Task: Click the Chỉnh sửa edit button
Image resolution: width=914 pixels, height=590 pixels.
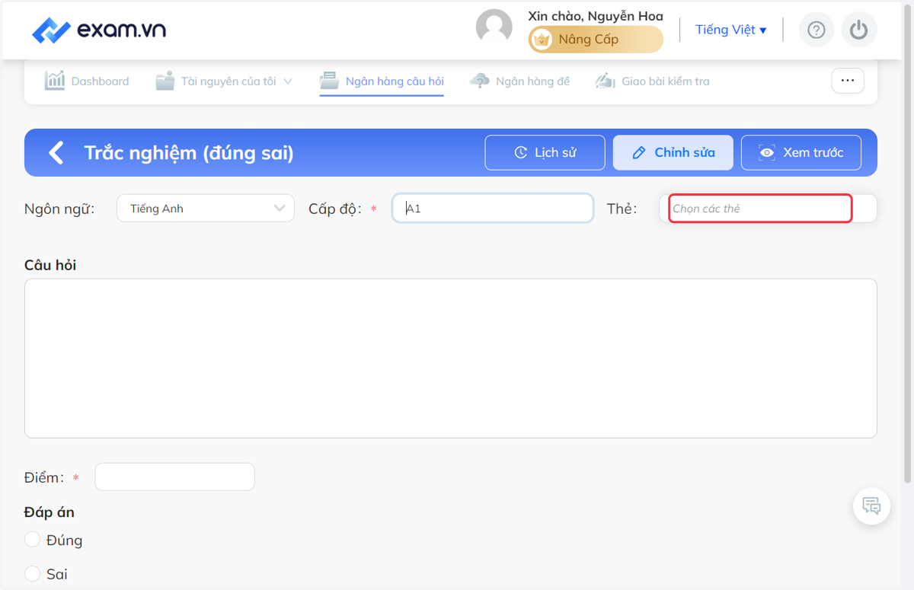Action: [673, 152]
